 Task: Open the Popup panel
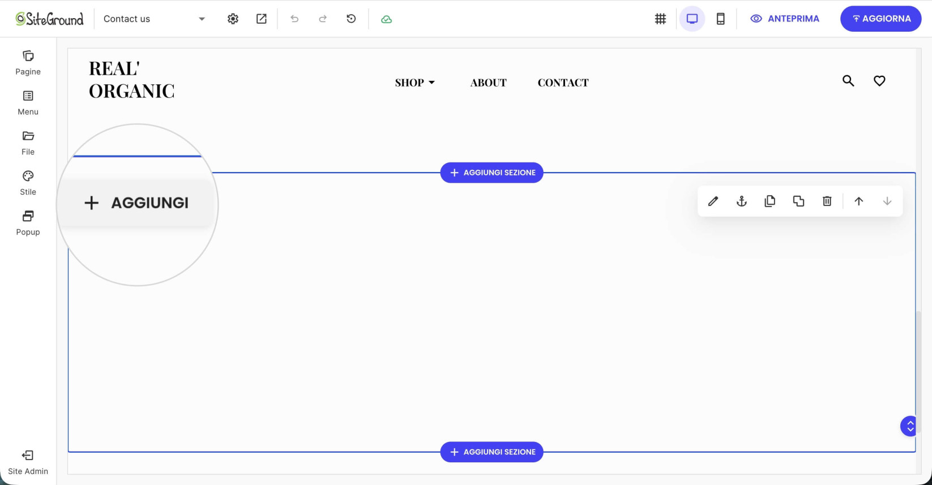[28, 224]
